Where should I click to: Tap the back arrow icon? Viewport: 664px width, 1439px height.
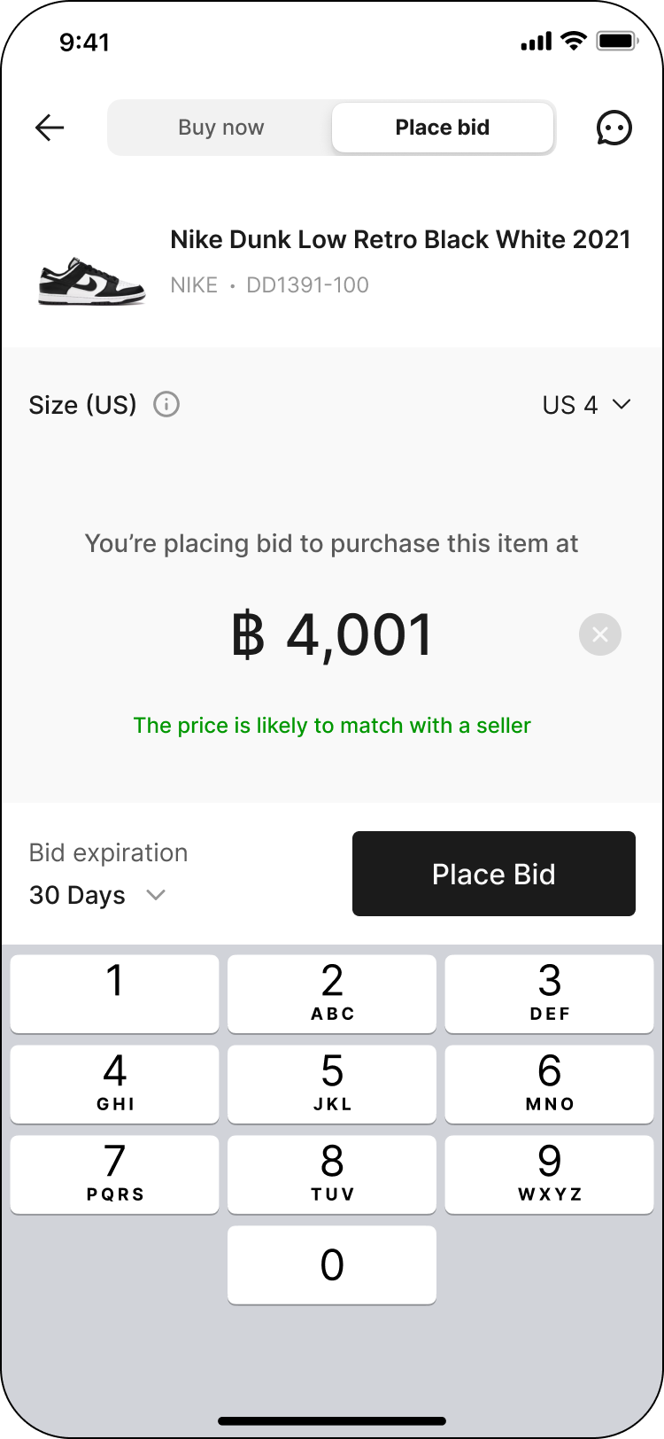point(50,128)
